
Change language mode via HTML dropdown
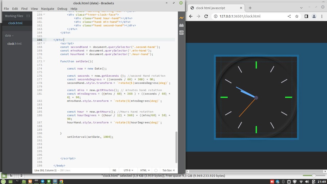tap(145, 170)
